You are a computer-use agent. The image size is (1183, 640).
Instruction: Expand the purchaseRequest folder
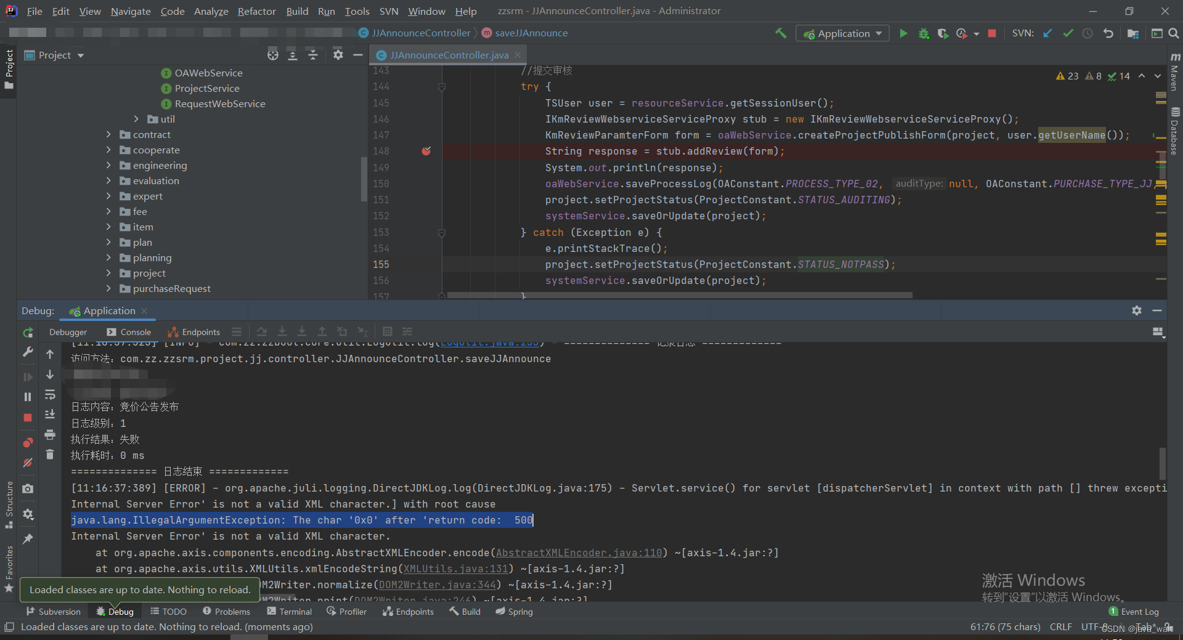pos(109,288)
